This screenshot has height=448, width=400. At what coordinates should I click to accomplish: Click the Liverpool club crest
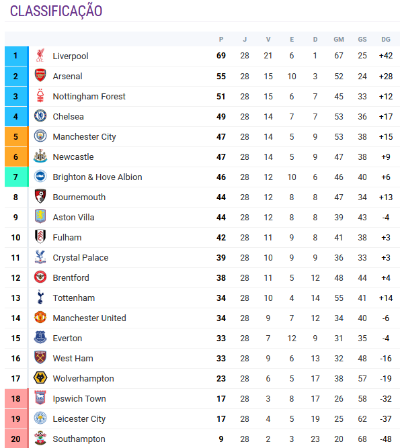click(40, 56)
